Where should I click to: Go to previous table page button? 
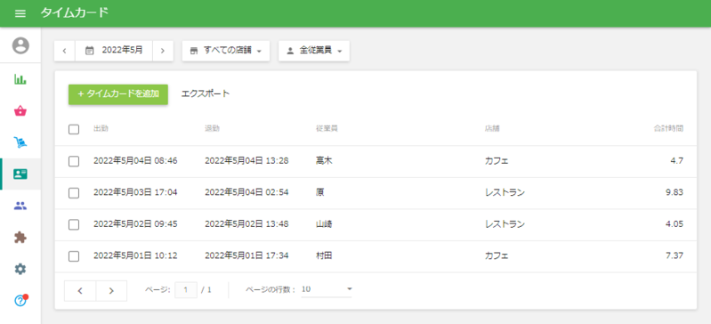pos(80,291)
